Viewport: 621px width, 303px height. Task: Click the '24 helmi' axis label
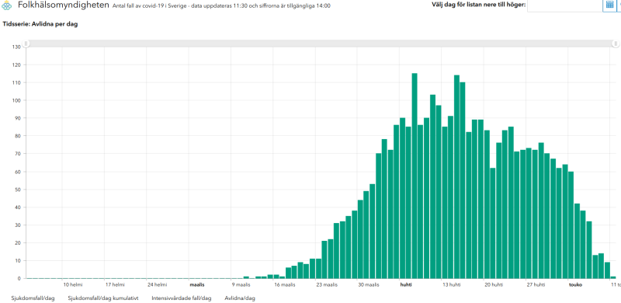pos(157,285)
